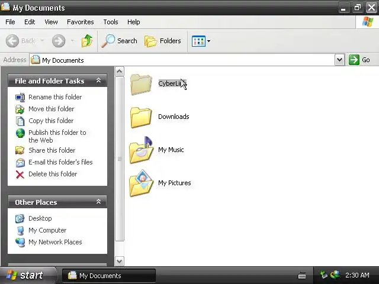This screenshot has width=379, height=284.
Task: Click the address field showing My Documents
Action: click(182, 60)
